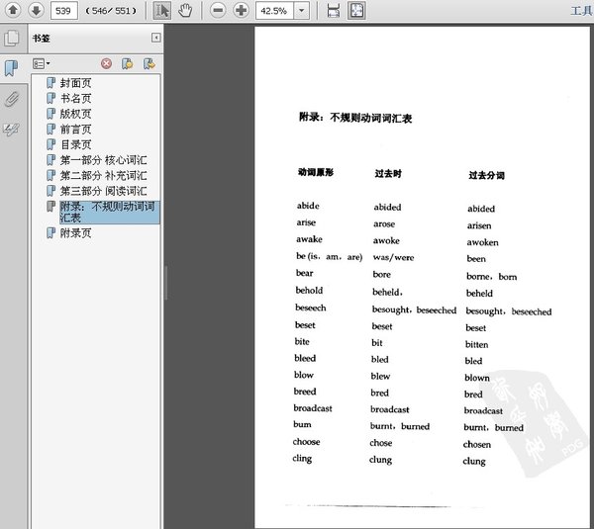Go to next page with down arrow
This screenshot has width=594, height=529.
point(36,11)
